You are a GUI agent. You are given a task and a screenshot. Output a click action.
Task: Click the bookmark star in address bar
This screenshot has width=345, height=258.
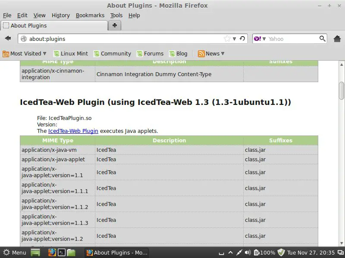click(227, 39)
